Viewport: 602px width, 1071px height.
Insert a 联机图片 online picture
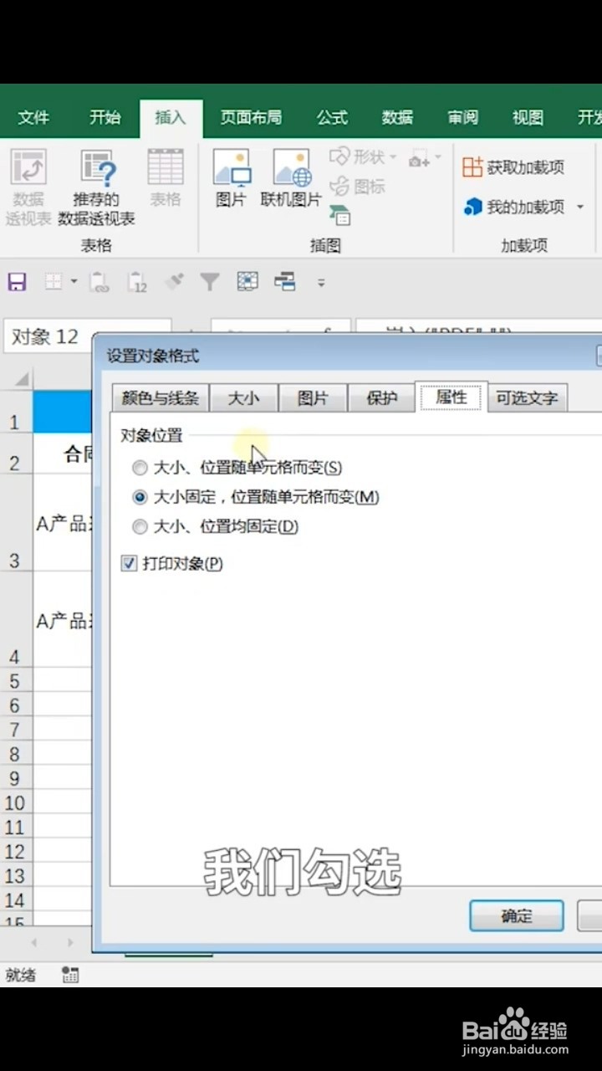[291, 177]
